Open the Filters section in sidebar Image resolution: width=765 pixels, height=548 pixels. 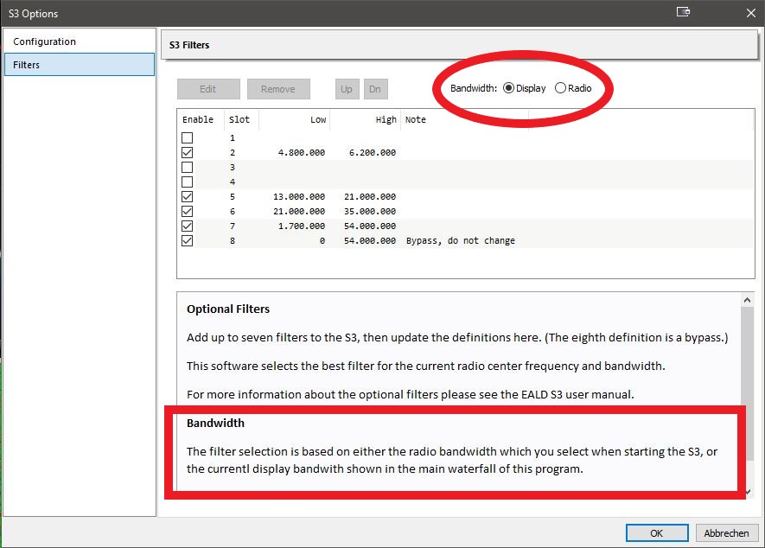point(27,65)
